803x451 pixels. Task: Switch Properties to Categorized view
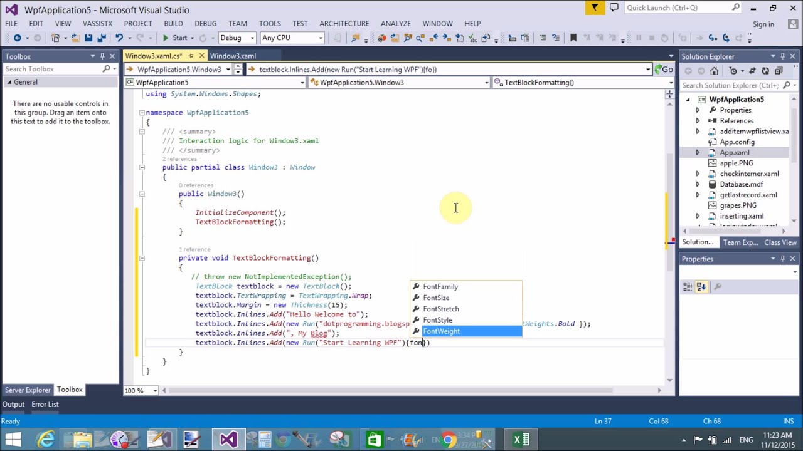pos(688,287)
